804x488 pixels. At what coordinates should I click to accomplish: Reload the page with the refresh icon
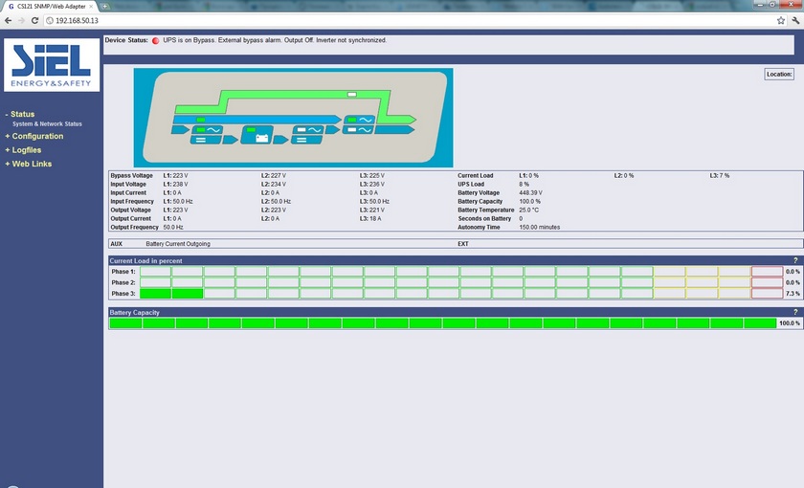click(x=34, y=20)
